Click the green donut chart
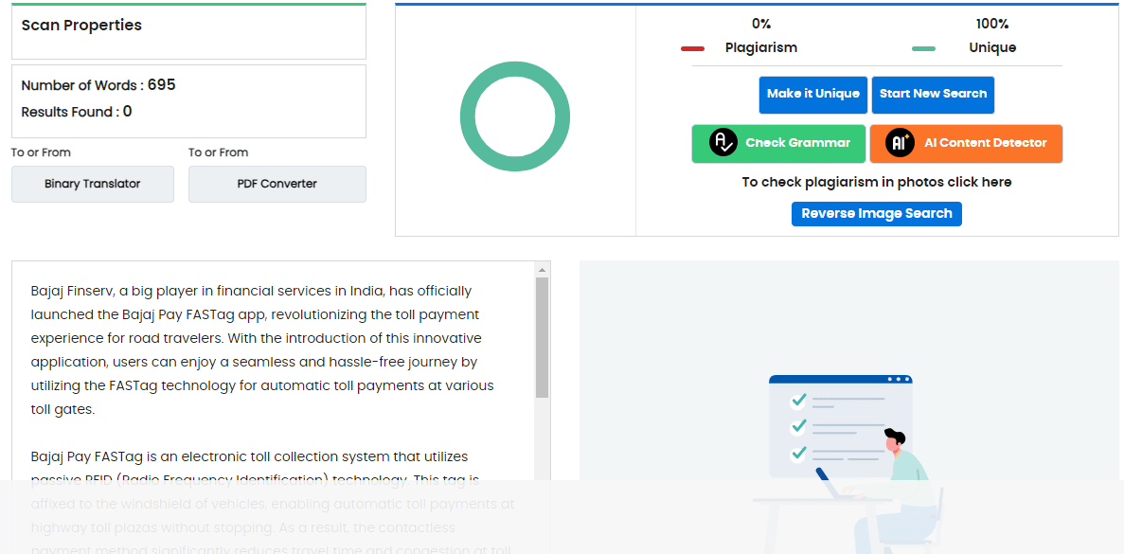 [515, 116]
